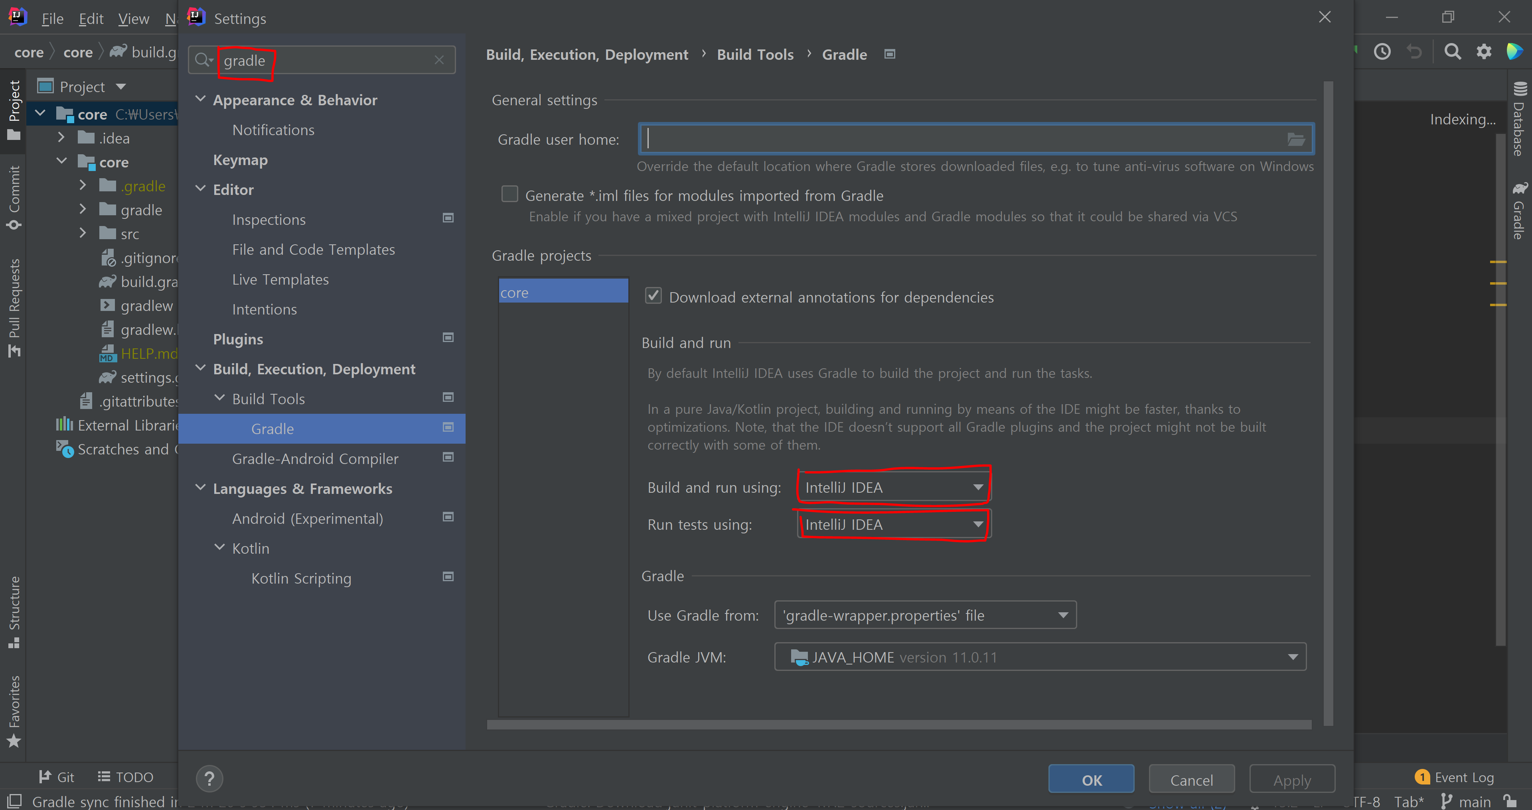Open the Gradle tool window on right
This screenshot has height=810, width=1532.
point(1520,210)
